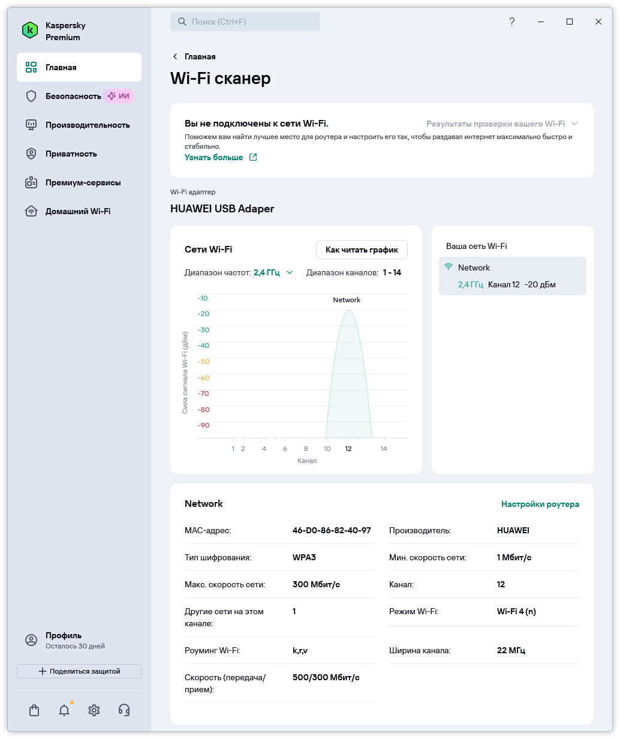Open the store bag icon in sidebar
The width and height of the screenshot is (620, 739).
pos(34,710)
